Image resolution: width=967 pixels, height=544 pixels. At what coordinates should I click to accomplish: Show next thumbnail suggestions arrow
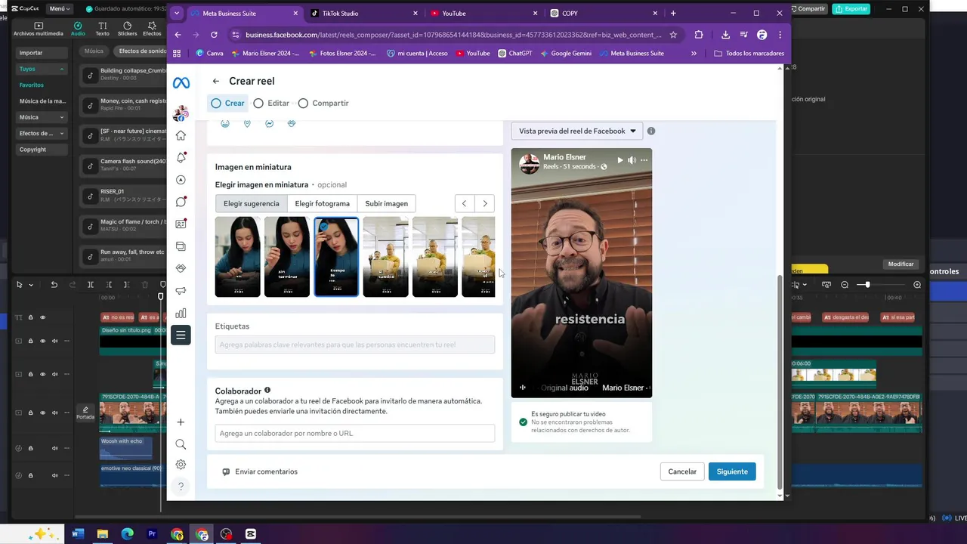(x=485, y=203)
